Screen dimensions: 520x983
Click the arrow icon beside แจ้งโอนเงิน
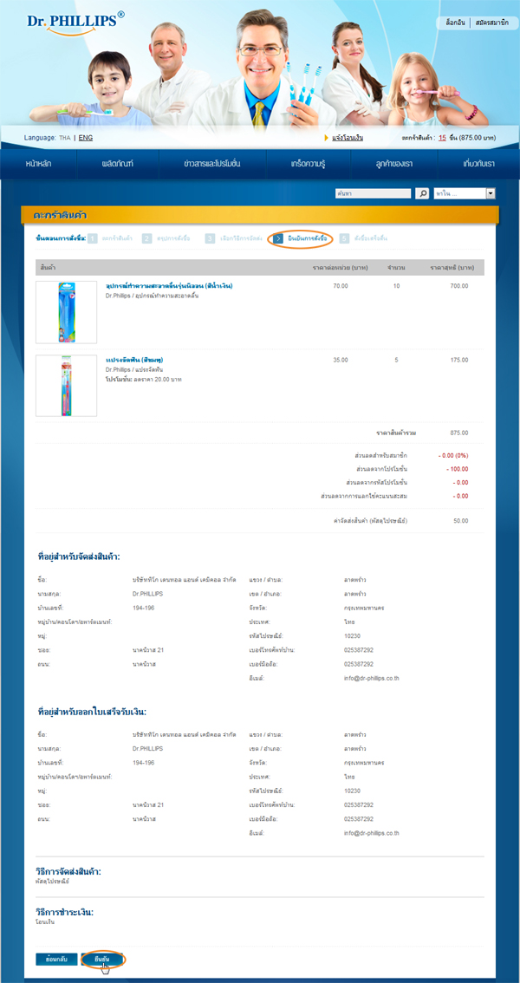pos(326,138)
